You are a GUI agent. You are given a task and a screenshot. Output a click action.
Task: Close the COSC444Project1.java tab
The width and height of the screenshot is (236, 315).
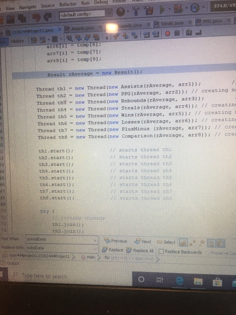[60, 30]
